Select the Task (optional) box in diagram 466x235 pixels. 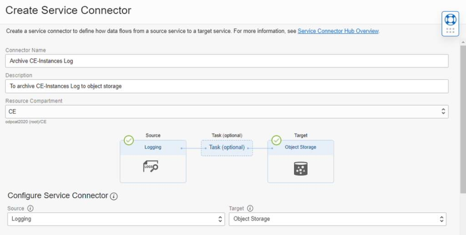(x=227, y=148)
